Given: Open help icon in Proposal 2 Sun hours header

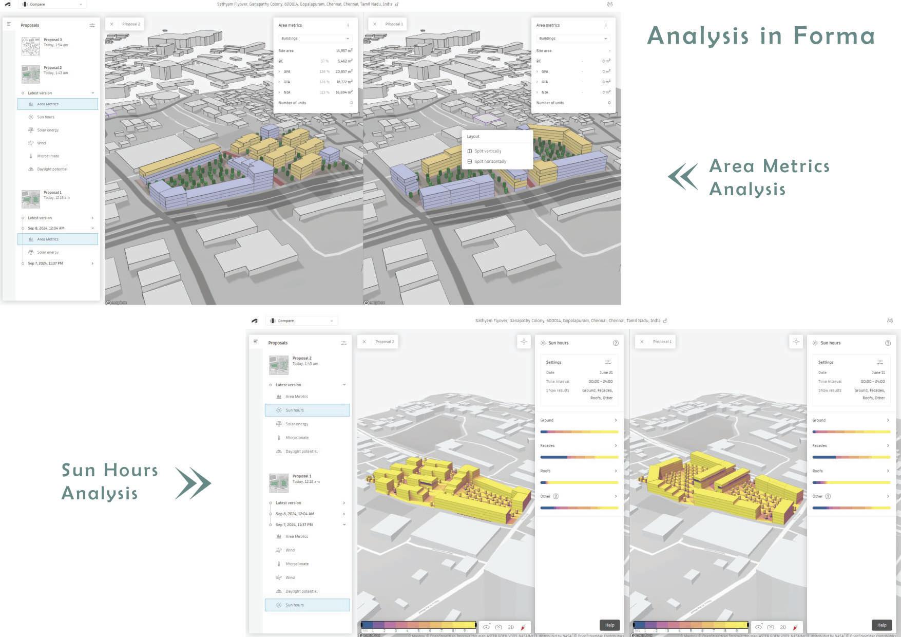Looking at the screenshot, I should [616, 343].
